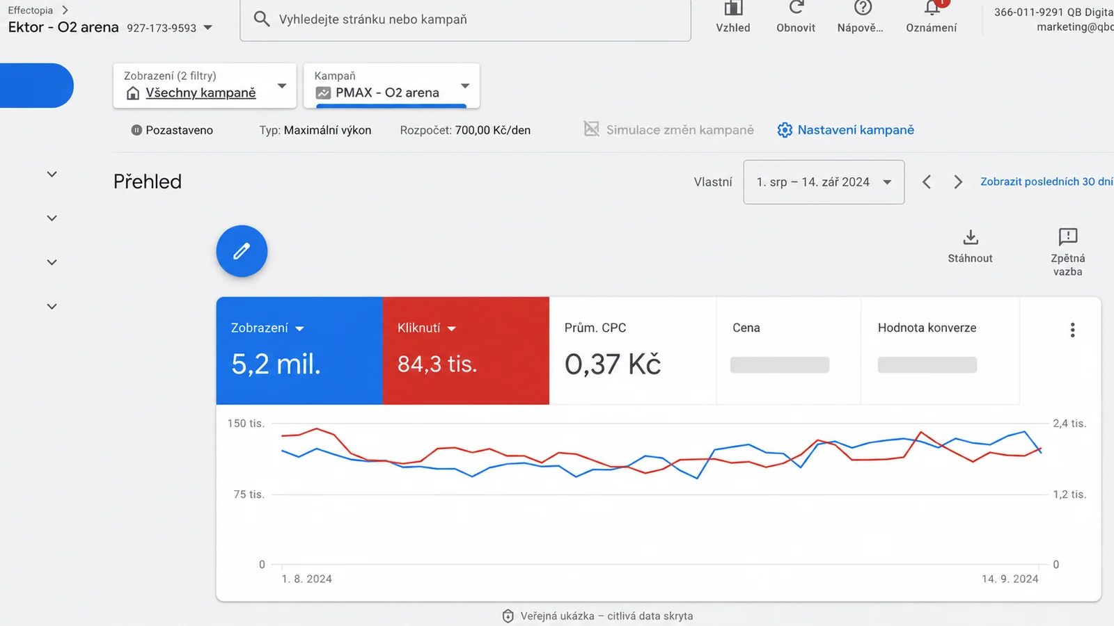Click the blue pencil edit button
Screen dimensions: 1114x626
242,251
